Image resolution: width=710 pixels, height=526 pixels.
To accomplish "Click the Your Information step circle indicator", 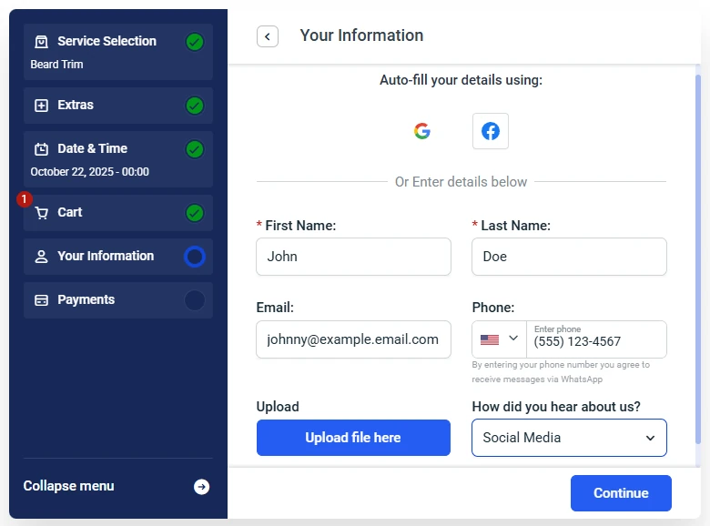I will 194,257.
